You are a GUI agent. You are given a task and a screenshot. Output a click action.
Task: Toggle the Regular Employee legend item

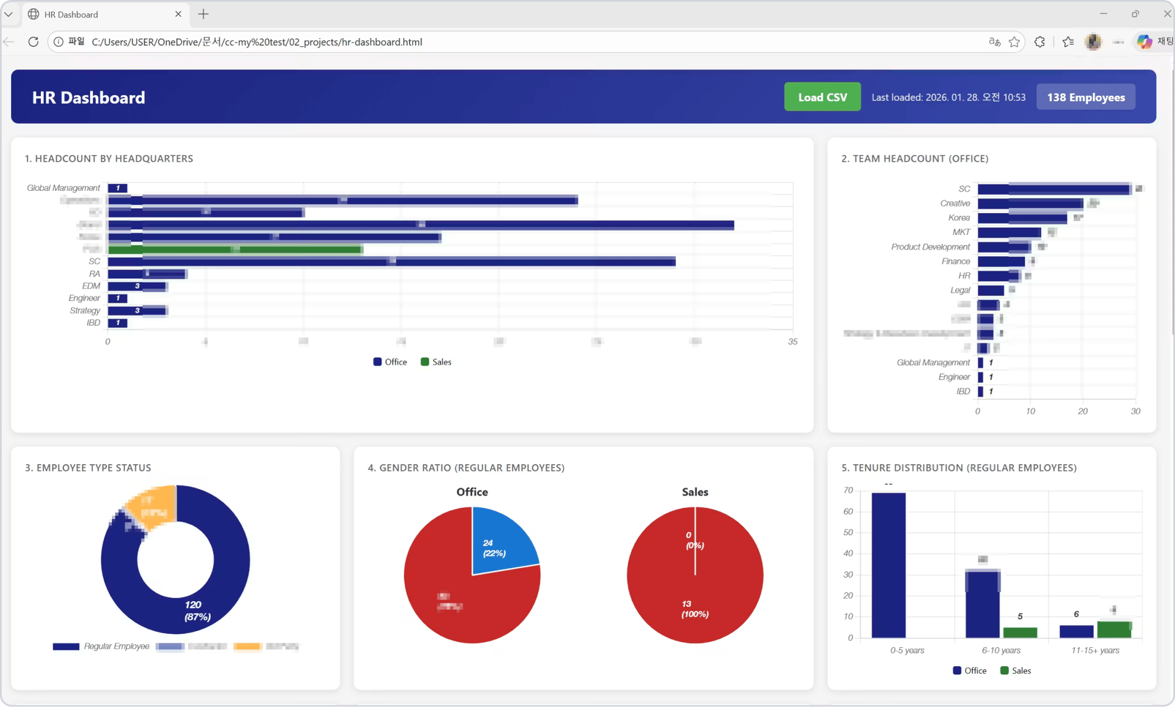click(101, 647)
